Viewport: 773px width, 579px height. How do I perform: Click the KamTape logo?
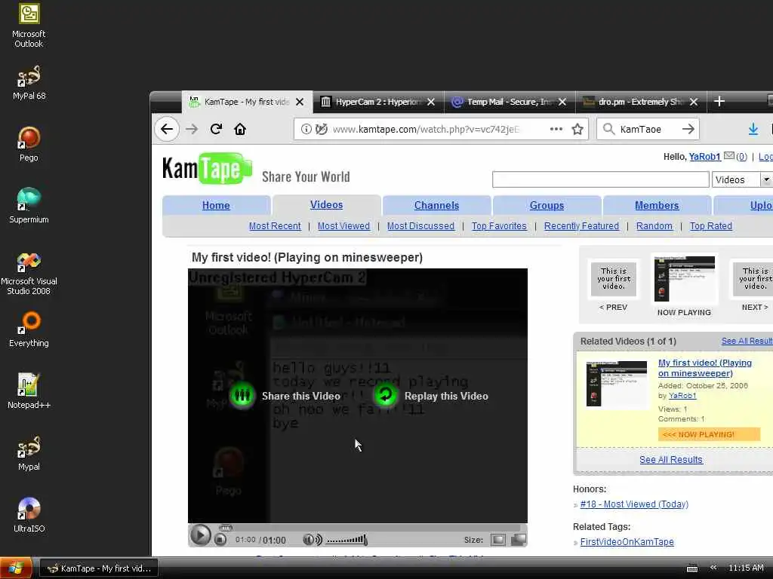207,168
